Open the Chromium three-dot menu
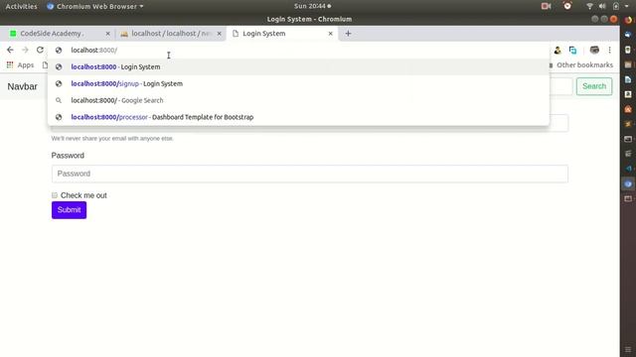 coord(609,51)
